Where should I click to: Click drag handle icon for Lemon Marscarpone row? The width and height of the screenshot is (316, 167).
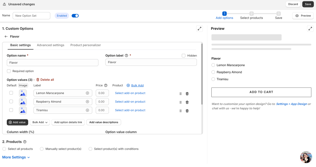coord(181,94)
